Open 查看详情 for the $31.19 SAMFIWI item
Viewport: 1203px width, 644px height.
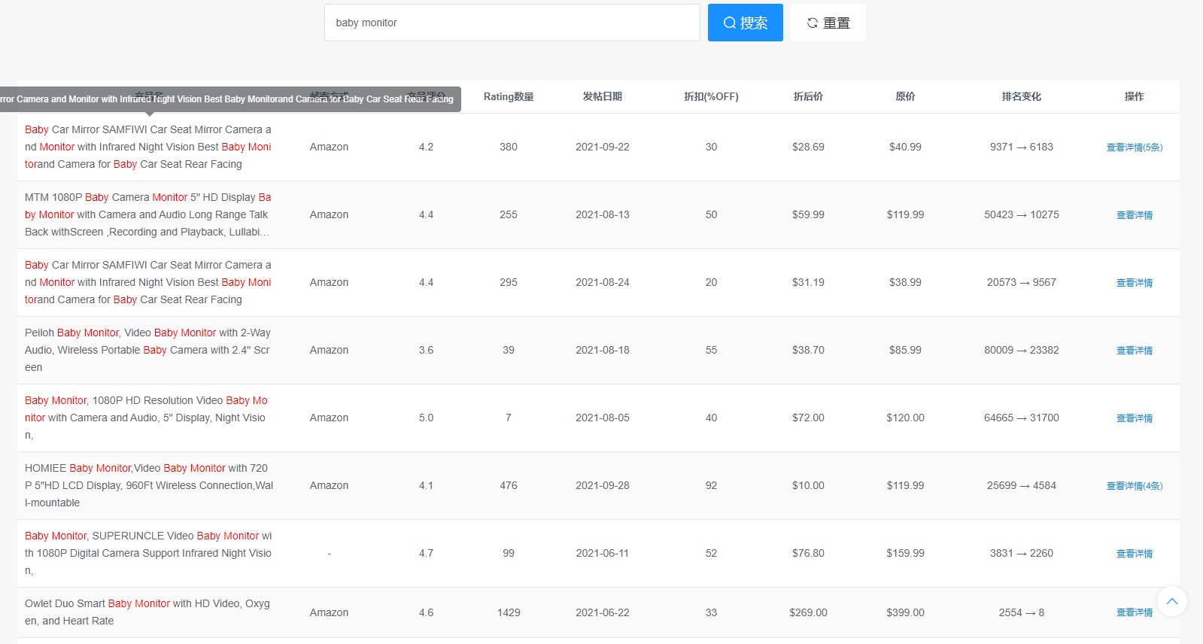coord(1134,283)
